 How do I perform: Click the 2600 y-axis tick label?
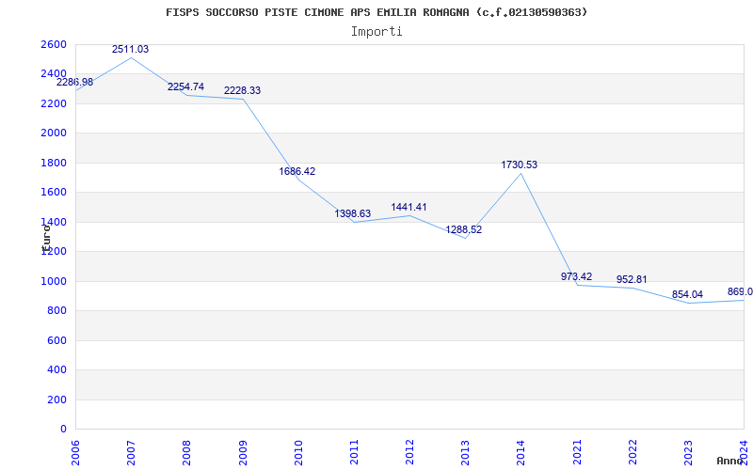[54, 44]
